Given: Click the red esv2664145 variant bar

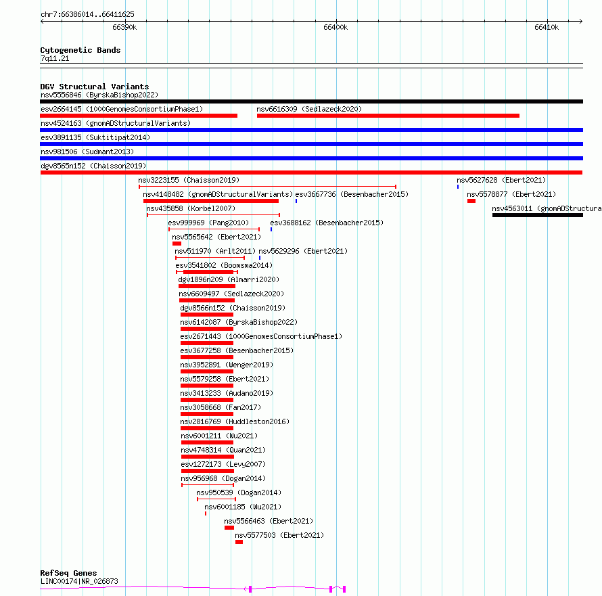Looking at the screenshot, I should pyautogui.click(x=139, y=116).
